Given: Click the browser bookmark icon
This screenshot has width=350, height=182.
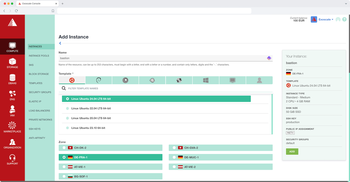Looking at the screenshot, I should pos(53,11).
